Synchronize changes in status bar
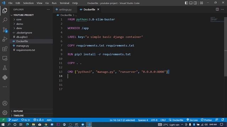This screenshot has width=227, height=127. click(x=26, y=120)
